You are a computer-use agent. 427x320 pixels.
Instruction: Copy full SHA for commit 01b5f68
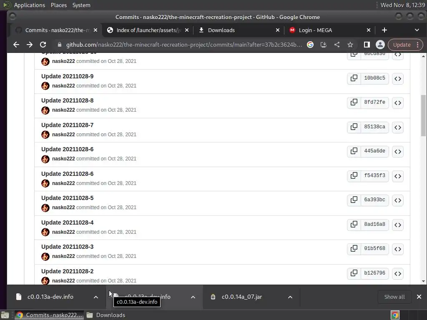354,248
